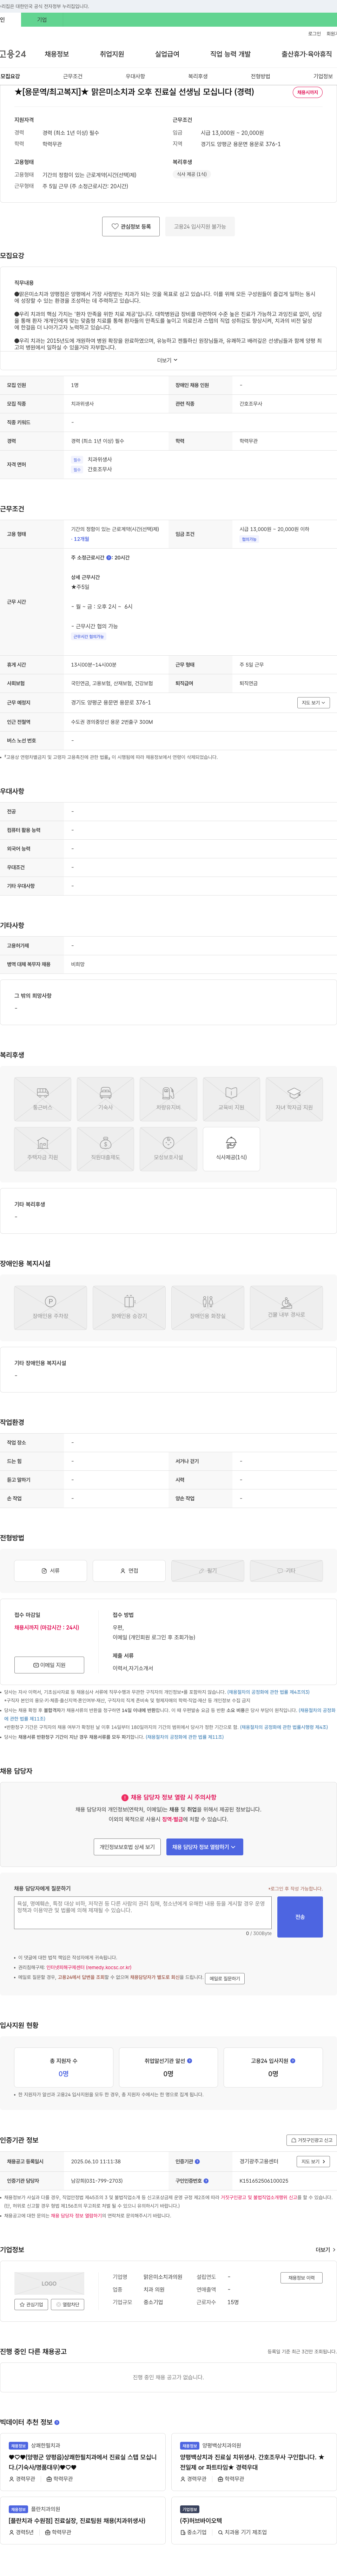This screenshot has width=337, height=2576.
Task: Click the 허위구인광고 신고 button
Action: point(311,2141)
